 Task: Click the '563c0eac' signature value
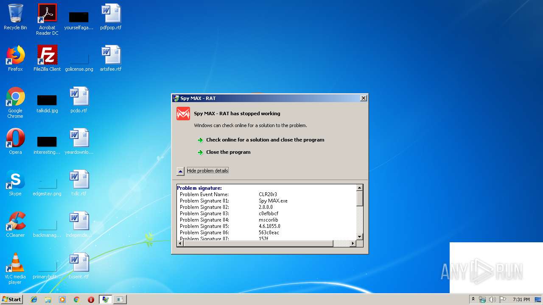pyautogui.click(x=269, y=233)
